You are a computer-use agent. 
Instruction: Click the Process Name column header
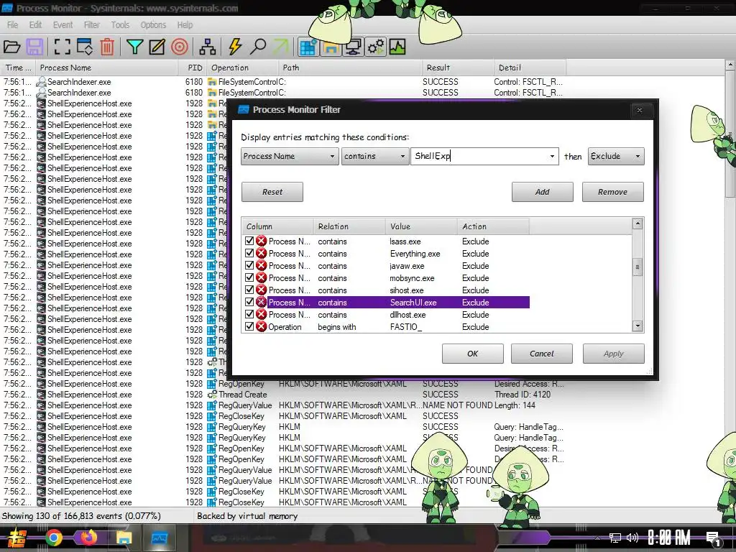click(x=106, y=68)
